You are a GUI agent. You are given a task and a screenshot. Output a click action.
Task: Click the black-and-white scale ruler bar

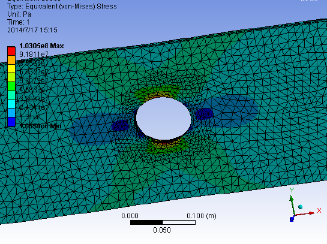(163, 222)
